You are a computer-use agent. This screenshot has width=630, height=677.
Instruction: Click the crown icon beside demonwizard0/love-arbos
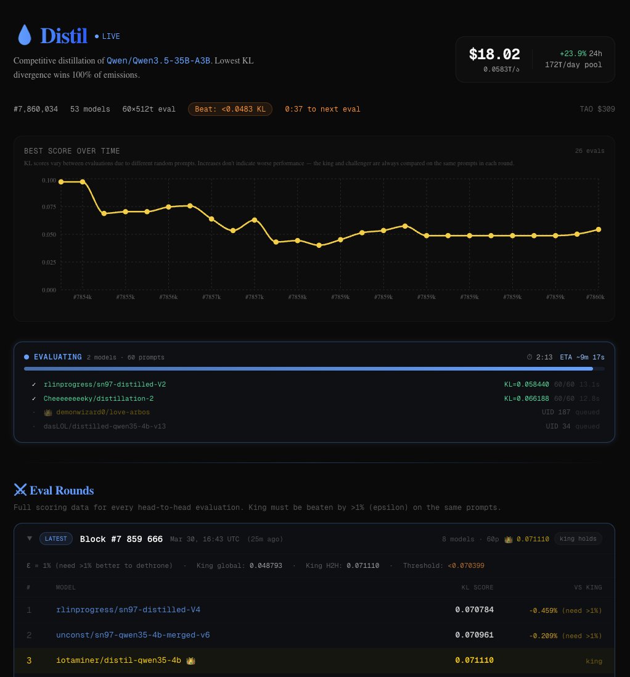click(48, 412)
